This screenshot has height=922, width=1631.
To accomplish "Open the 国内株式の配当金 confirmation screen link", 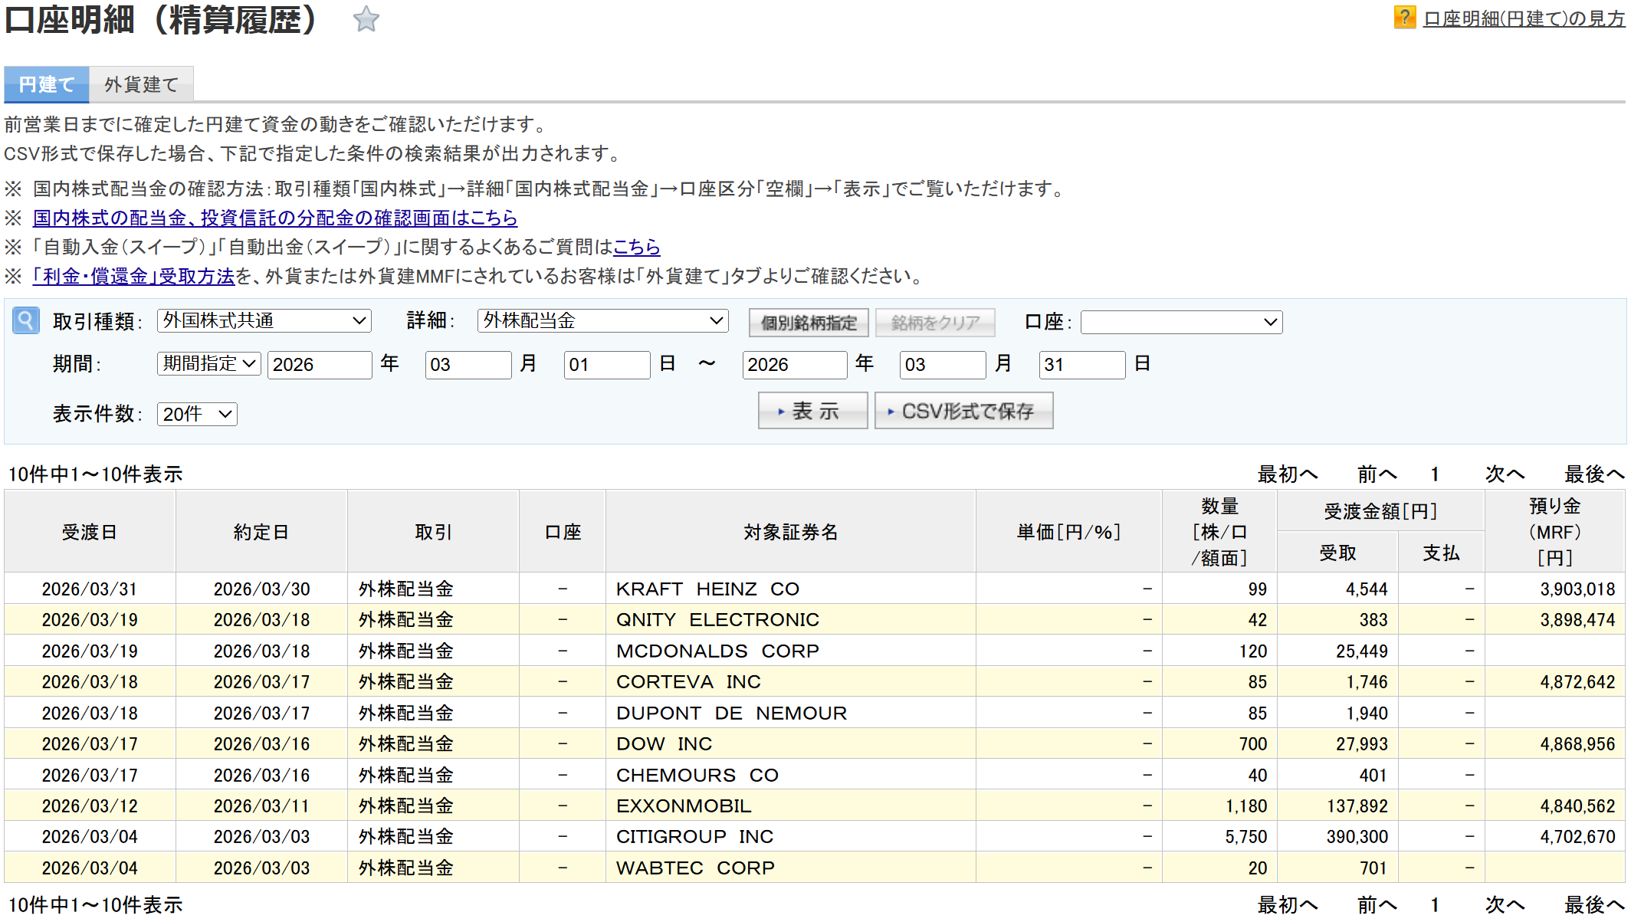I will coord(274,218).
